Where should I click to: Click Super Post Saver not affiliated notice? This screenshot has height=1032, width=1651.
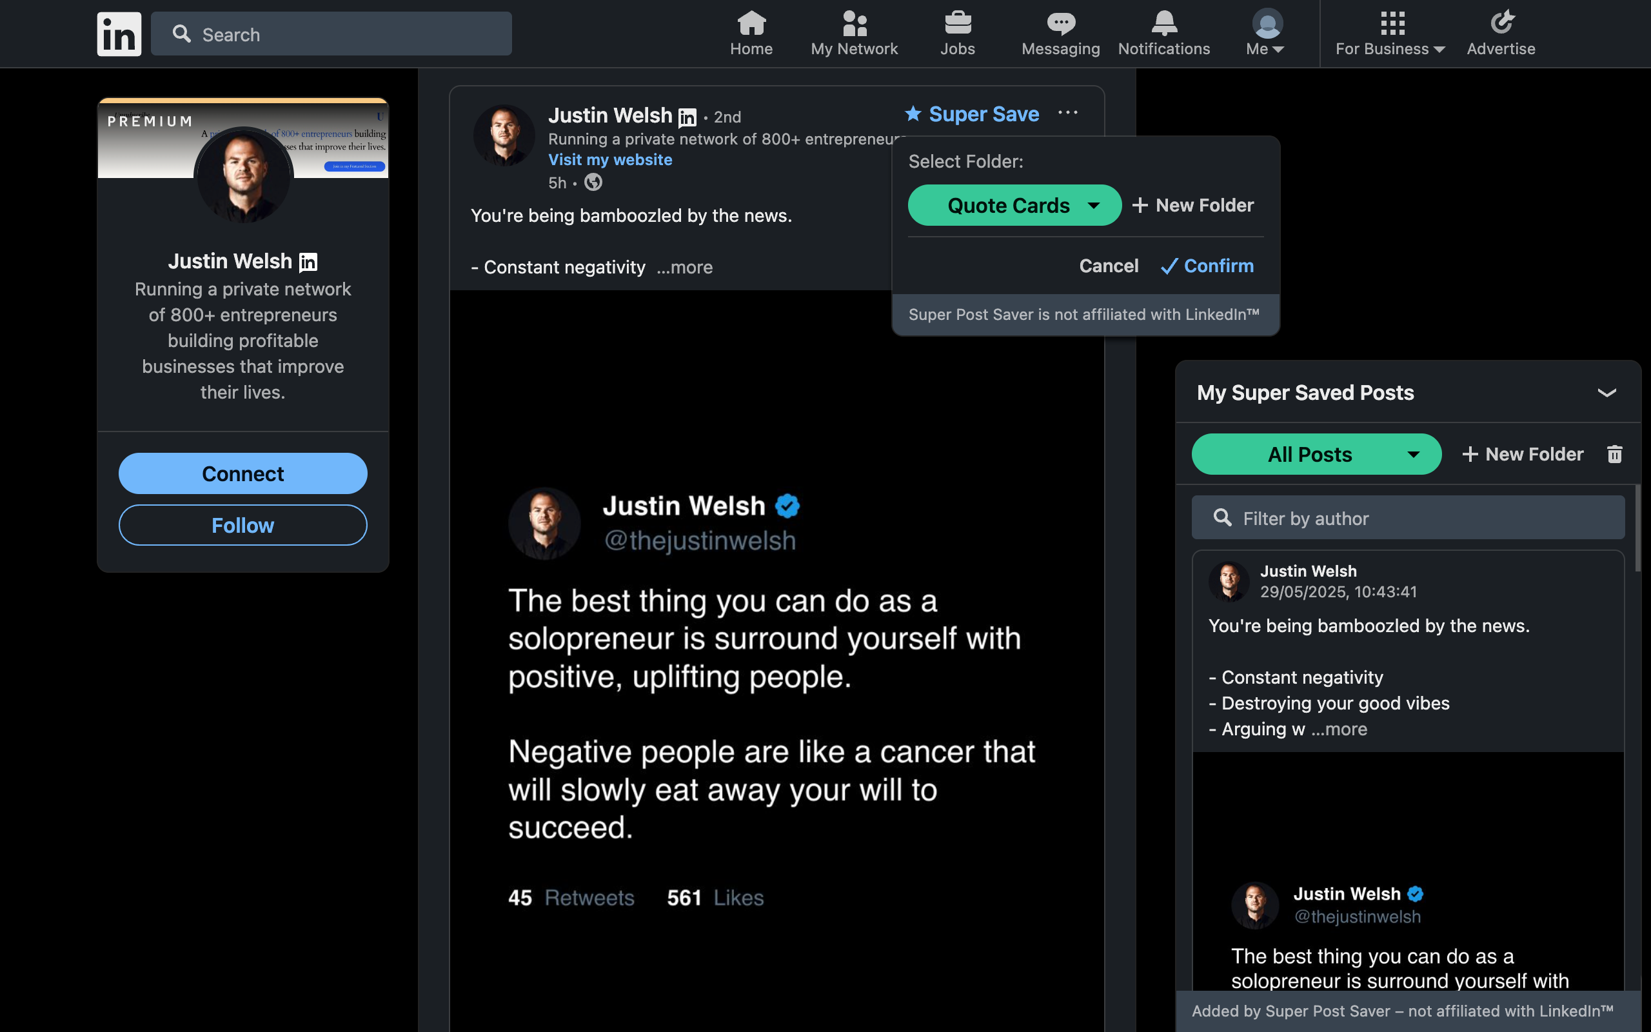[x=1085, y=315]
